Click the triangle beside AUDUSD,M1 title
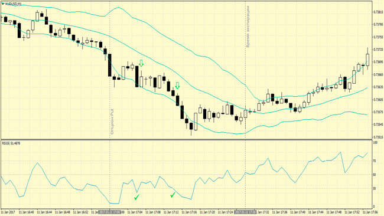Image resolution: width=384 pixels, height=216 pixels. (x=3, y=4)
